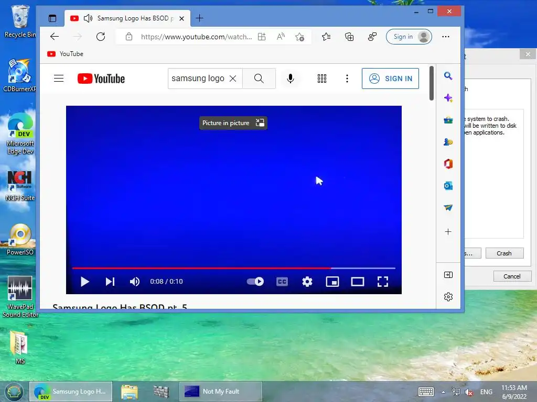Open Edge sidebar Discover sparkle icon
Screen dimensions: 537x402
coord(448,98)
